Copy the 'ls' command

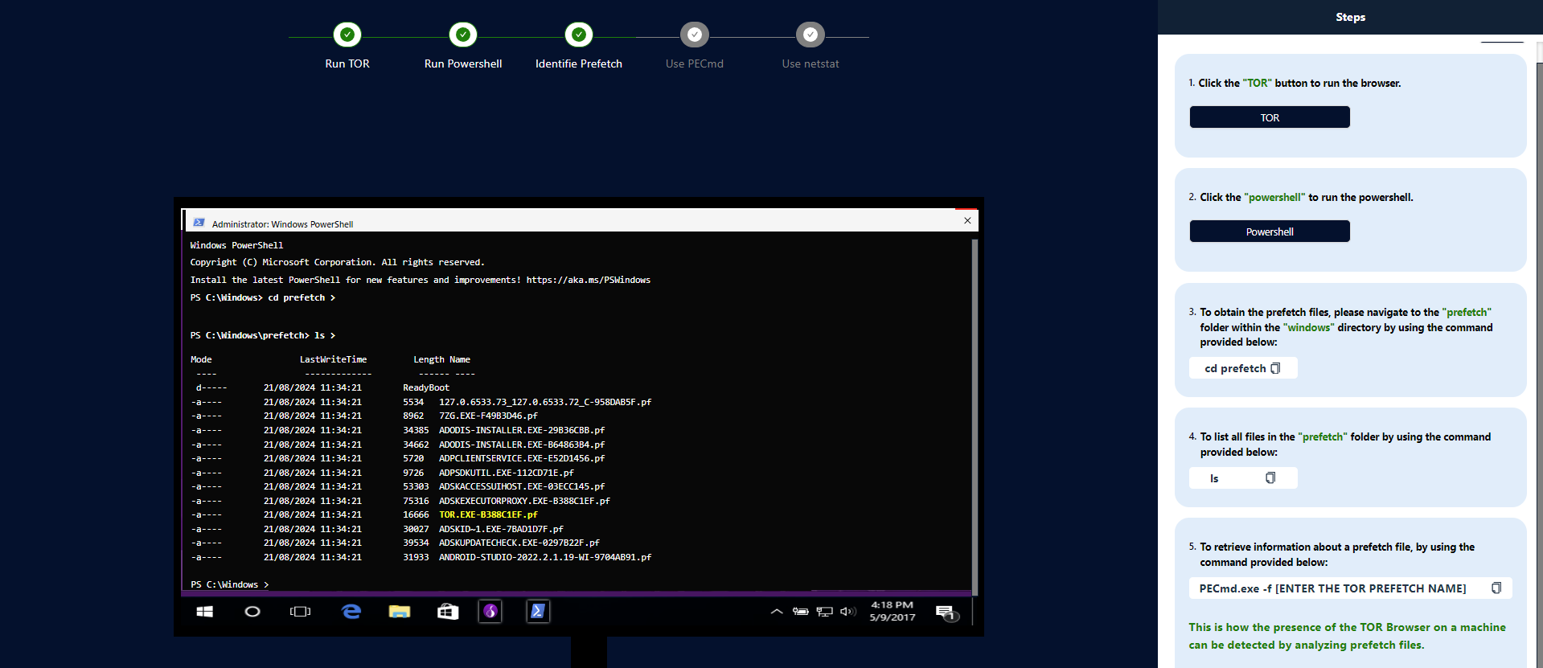pos(1270,478)
